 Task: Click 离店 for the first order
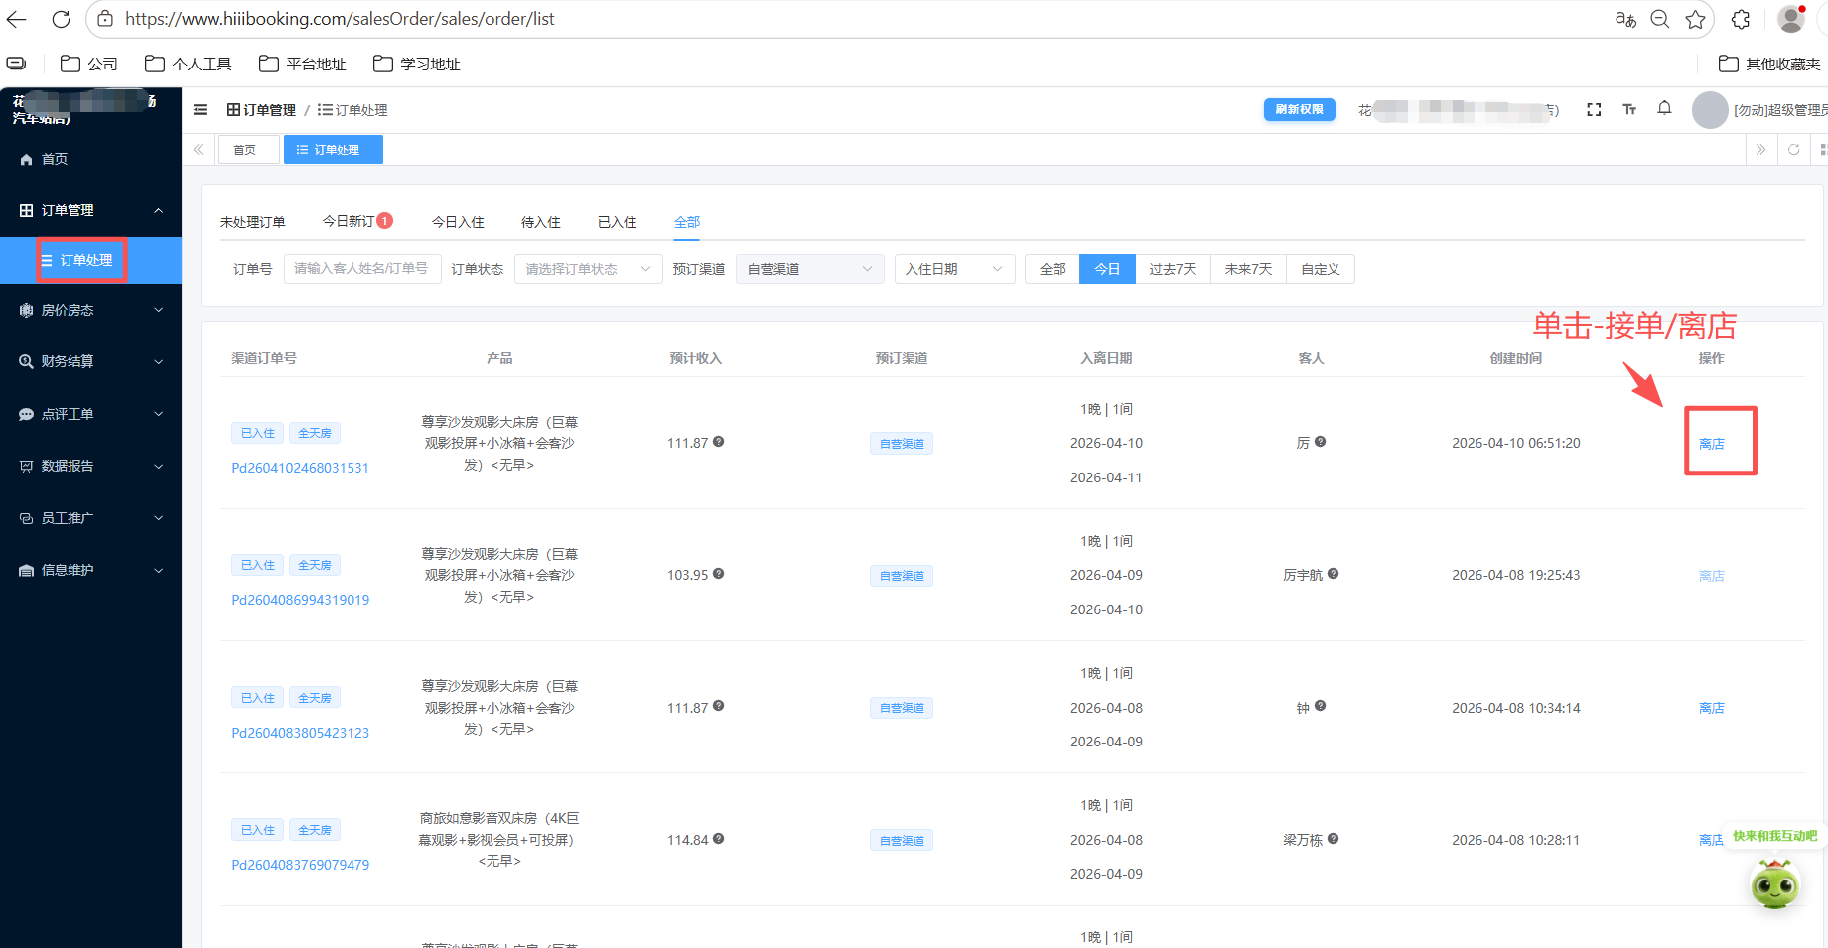click(x=1711, y=444)
